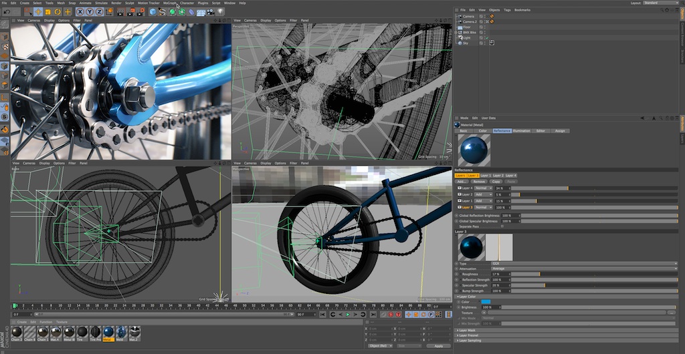Open the spline pen tool icon
The height and width of the screenshot is (354, 685).
tap(162, 12)
